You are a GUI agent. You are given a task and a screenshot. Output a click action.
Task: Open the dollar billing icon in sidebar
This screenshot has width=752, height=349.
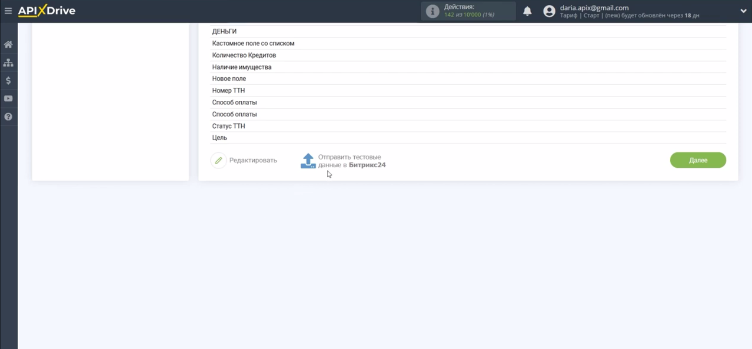[8, 80]
